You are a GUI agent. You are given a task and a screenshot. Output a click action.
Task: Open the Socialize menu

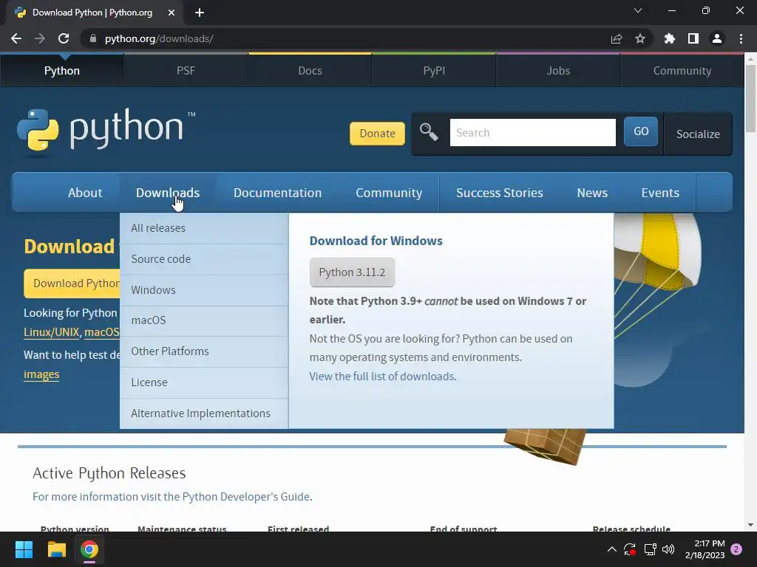click(x=698, y=134)
